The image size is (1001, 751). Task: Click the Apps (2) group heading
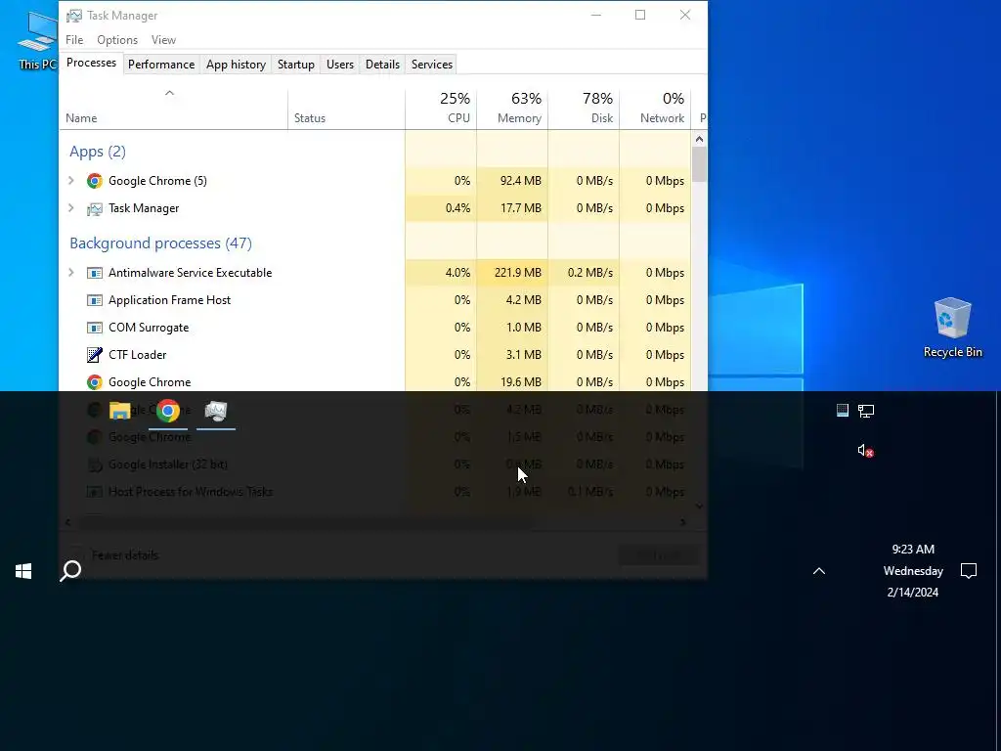point(98,152)
